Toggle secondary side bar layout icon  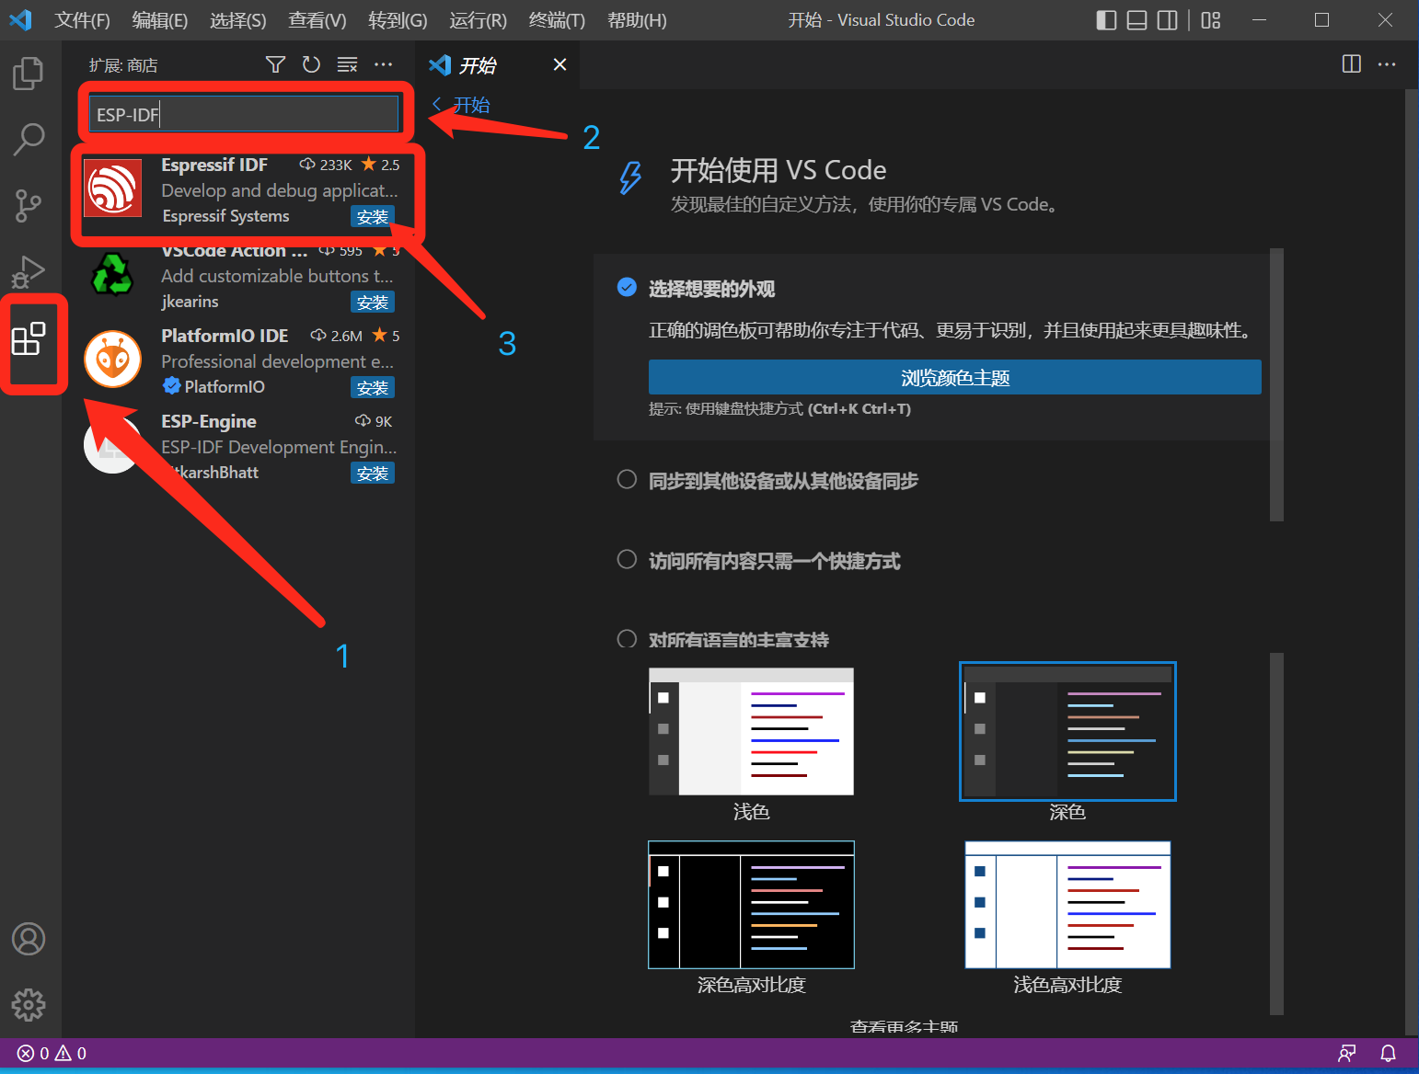pyautogui.click(x=1167, y=20)
